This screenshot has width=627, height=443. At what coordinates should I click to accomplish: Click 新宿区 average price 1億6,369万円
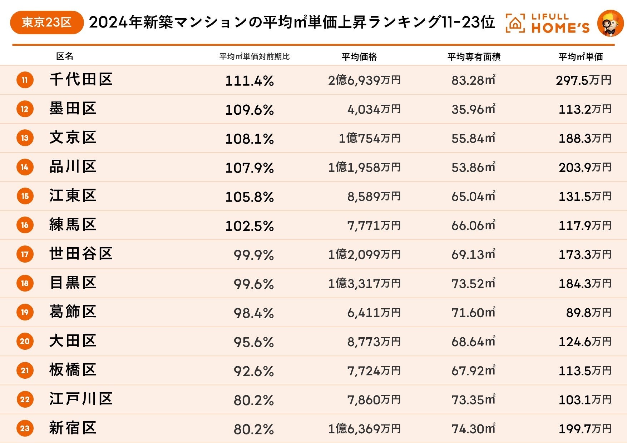(364, 428)
